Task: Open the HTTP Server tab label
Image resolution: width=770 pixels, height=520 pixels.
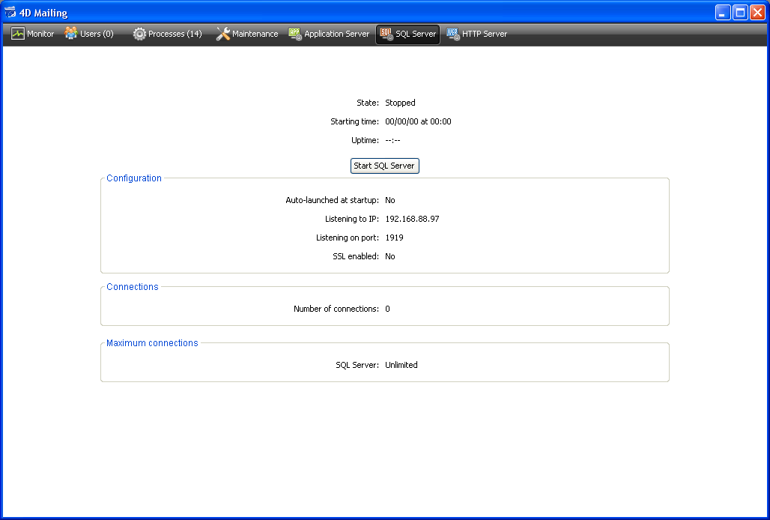Action: tap(485, 34)
